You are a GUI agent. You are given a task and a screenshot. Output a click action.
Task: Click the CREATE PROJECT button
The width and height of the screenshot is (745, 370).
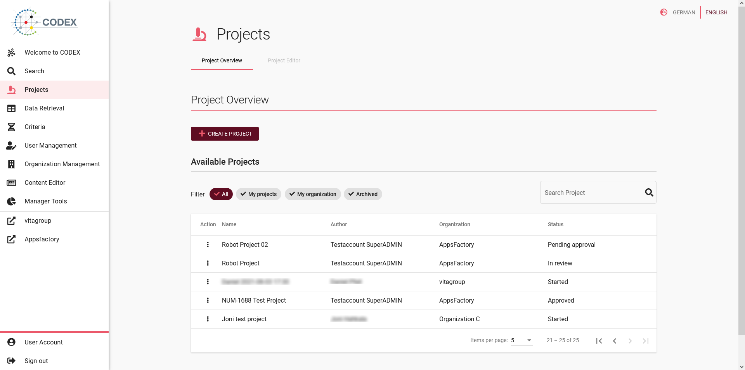(x=225, y=134)
